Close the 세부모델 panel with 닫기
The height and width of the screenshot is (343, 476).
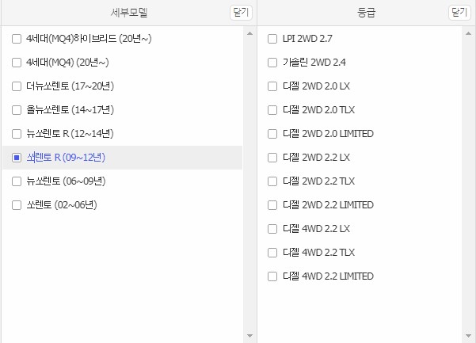[x=241, y=13]
